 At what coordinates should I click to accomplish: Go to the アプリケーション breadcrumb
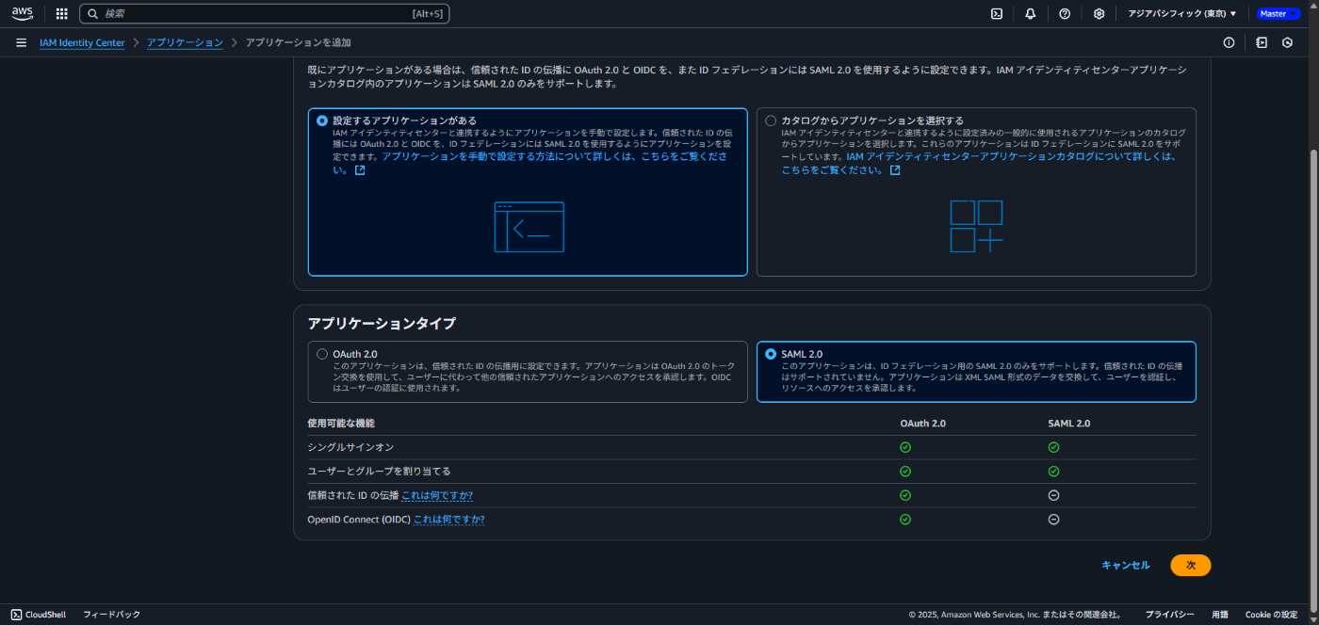[x=185, y=42]
